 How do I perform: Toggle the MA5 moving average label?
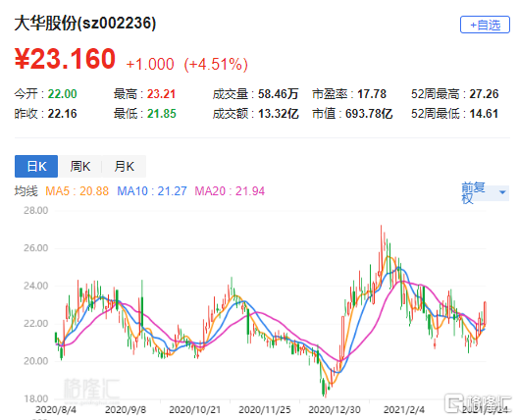click(77, 191)
